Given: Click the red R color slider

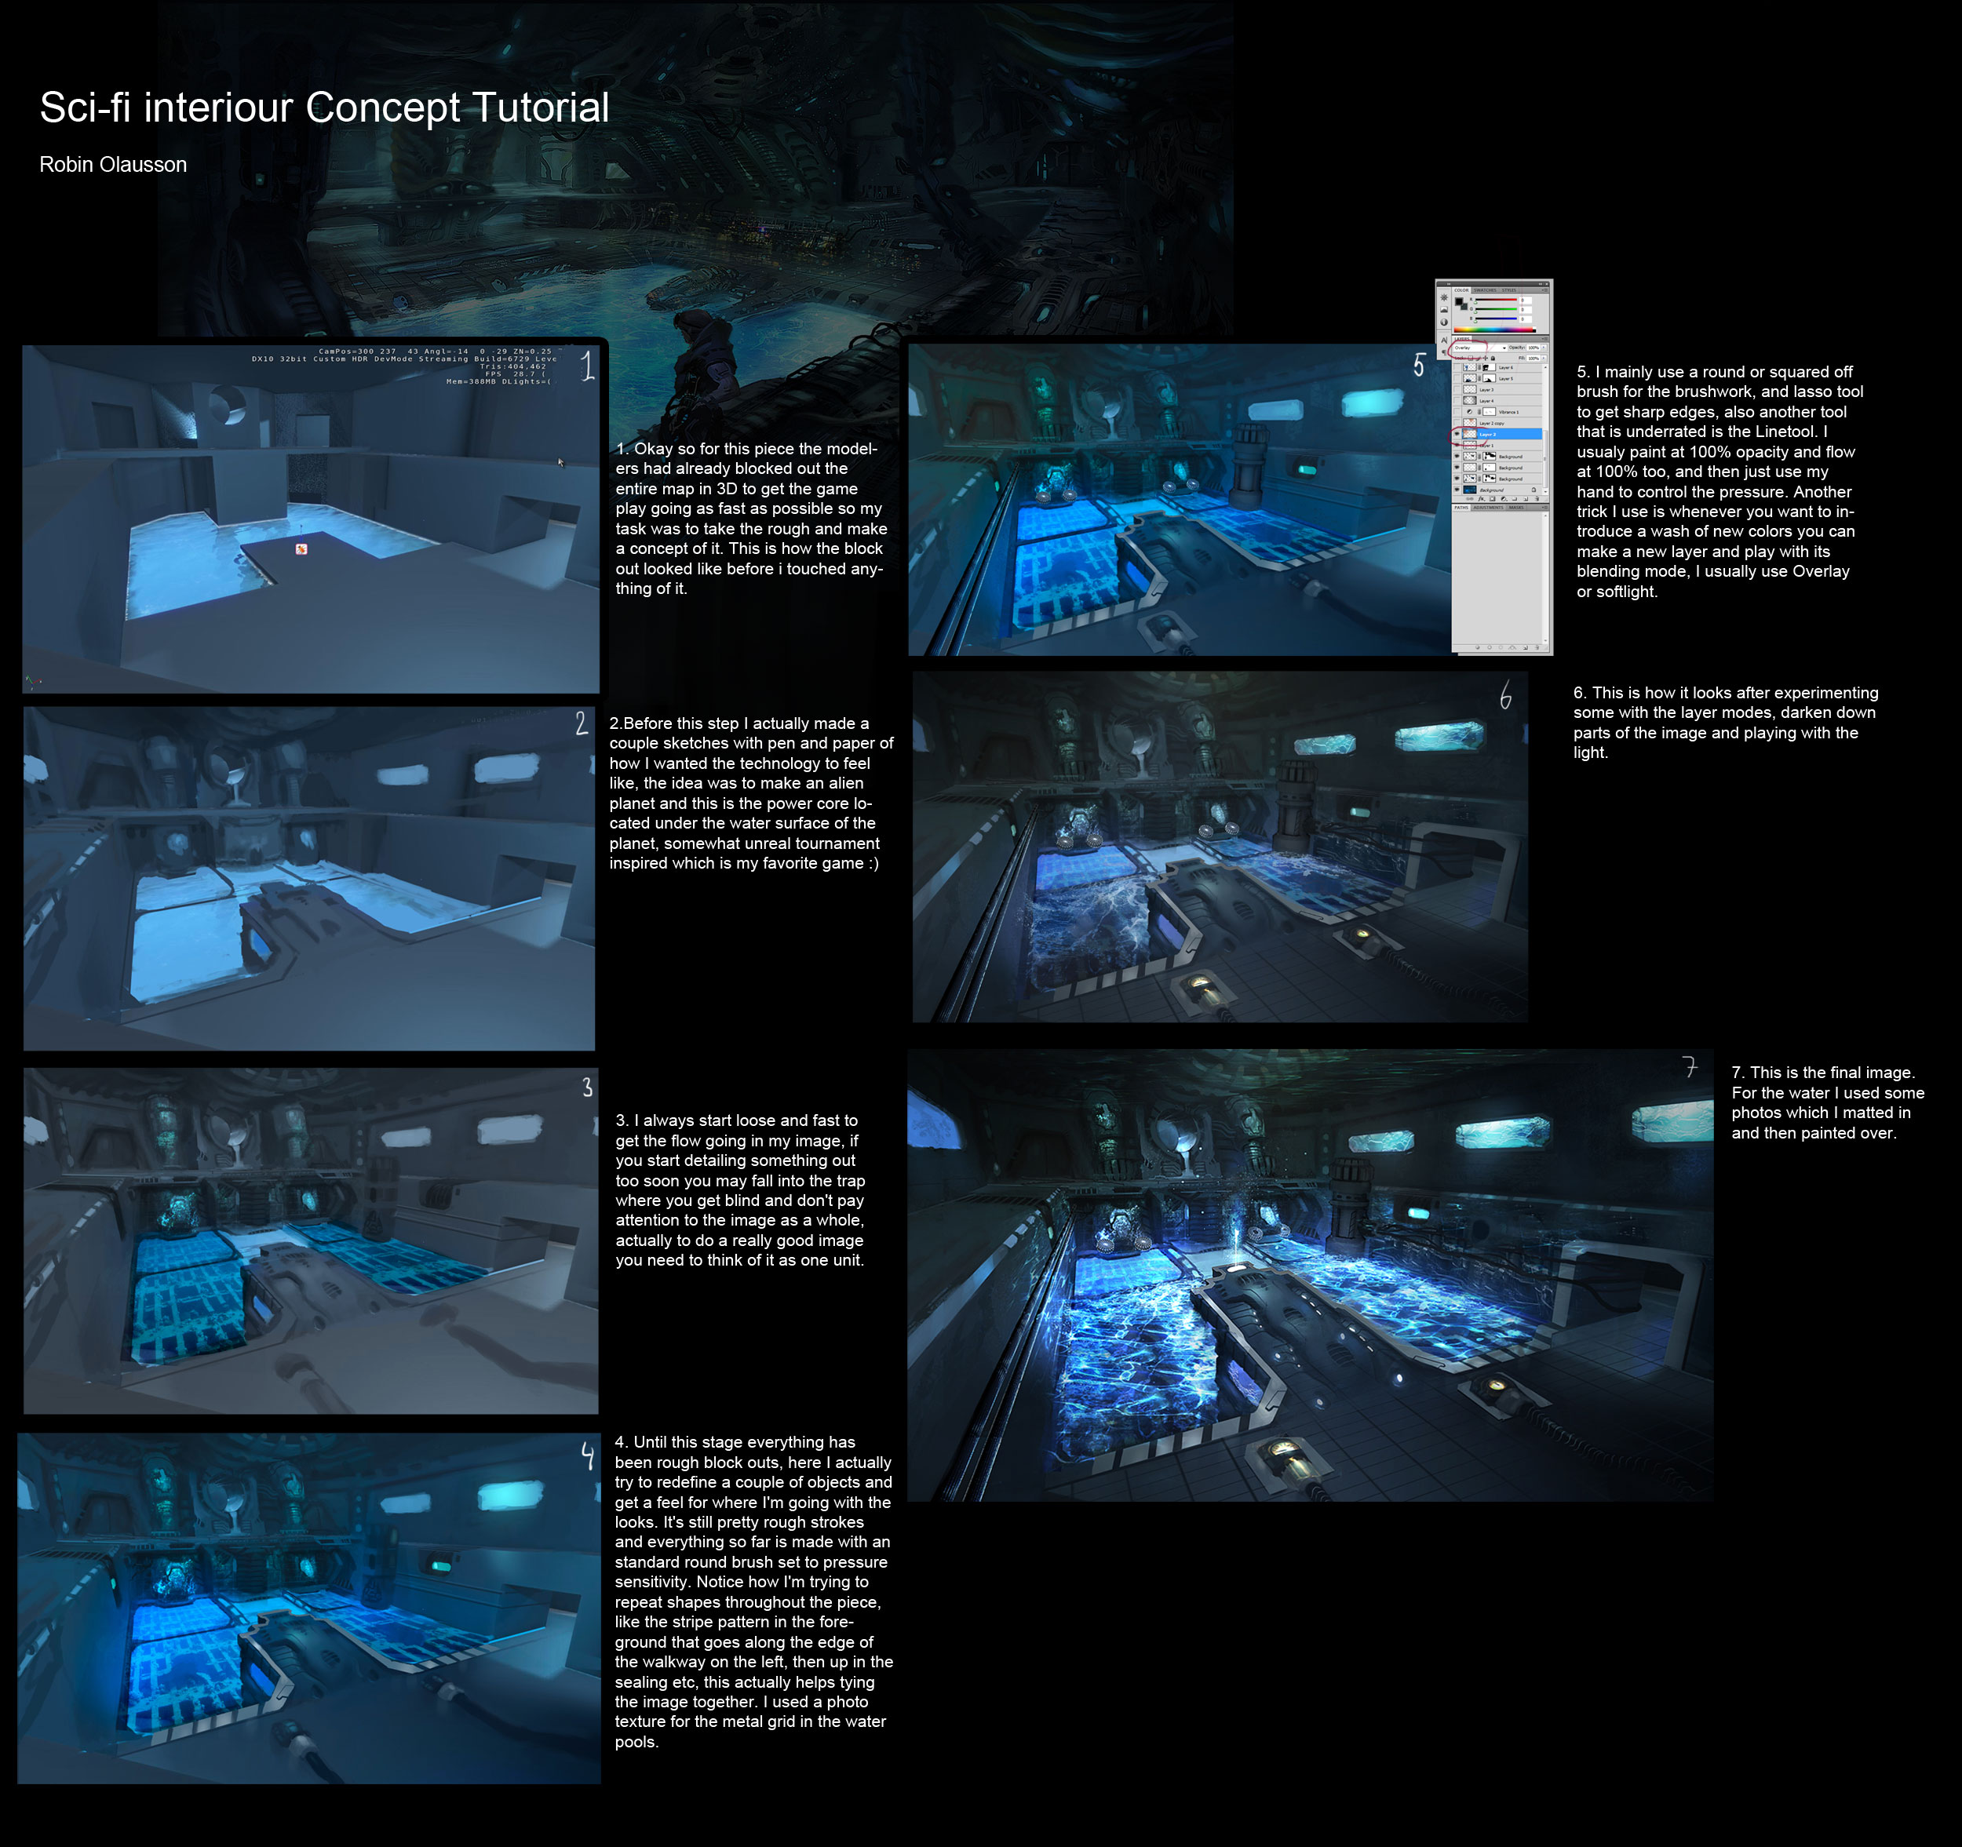Looking at the screenshot, I should [1496, 300].
